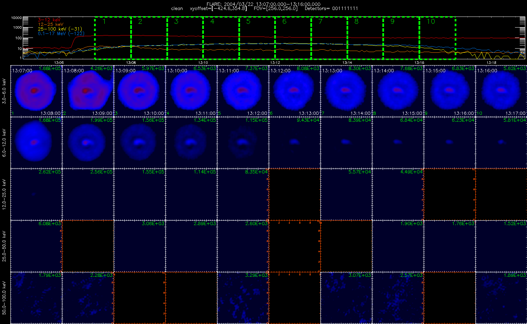Screen dimensions: 527x324
Task: Open the 6.0-12.0 keV image labeled 1.56E+05
Action: coord(140,142)
